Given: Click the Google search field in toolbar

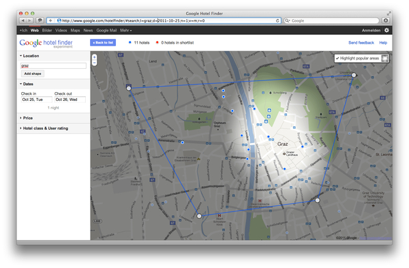Looking at the screenshot, I should pos(331,20).
